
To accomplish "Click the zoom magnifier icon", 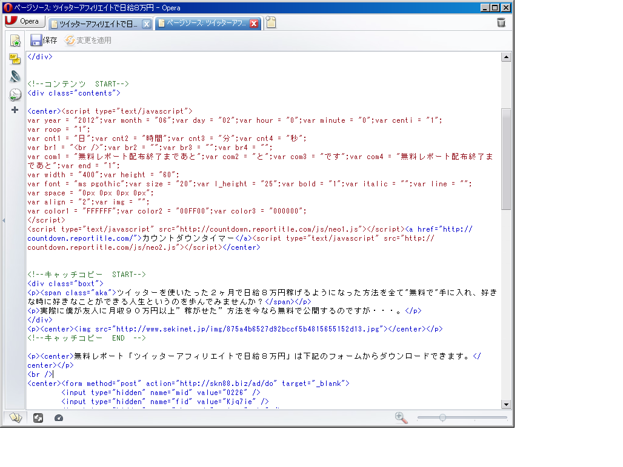I will pyautogui.click(x=401, y=417).
